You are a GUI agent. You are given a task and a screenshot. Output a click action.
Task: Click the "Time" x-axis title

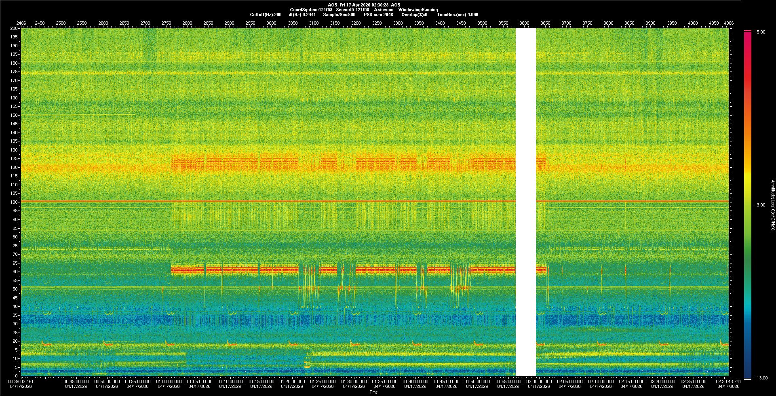pos(373,392)
